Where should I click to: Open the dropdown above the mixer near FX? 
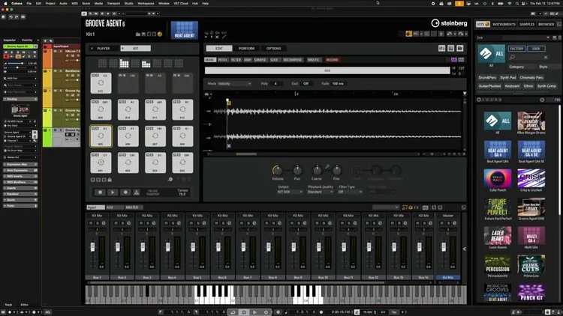(386, 207)
